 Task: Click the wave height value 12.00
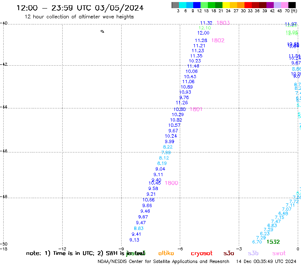click(x=203, y=33)
